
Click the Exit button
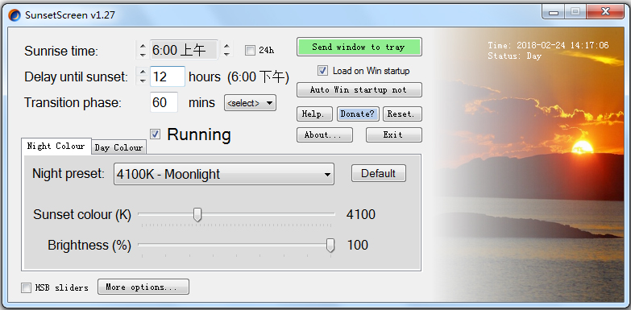393,134
